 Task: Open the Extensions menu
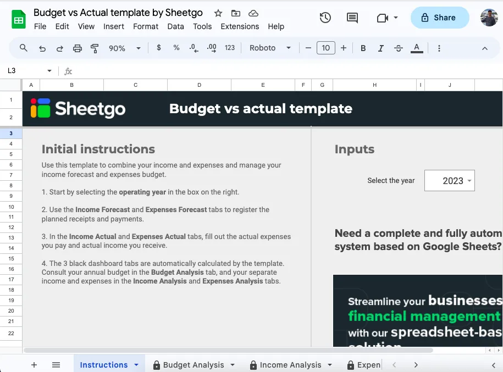pos(240,26)
